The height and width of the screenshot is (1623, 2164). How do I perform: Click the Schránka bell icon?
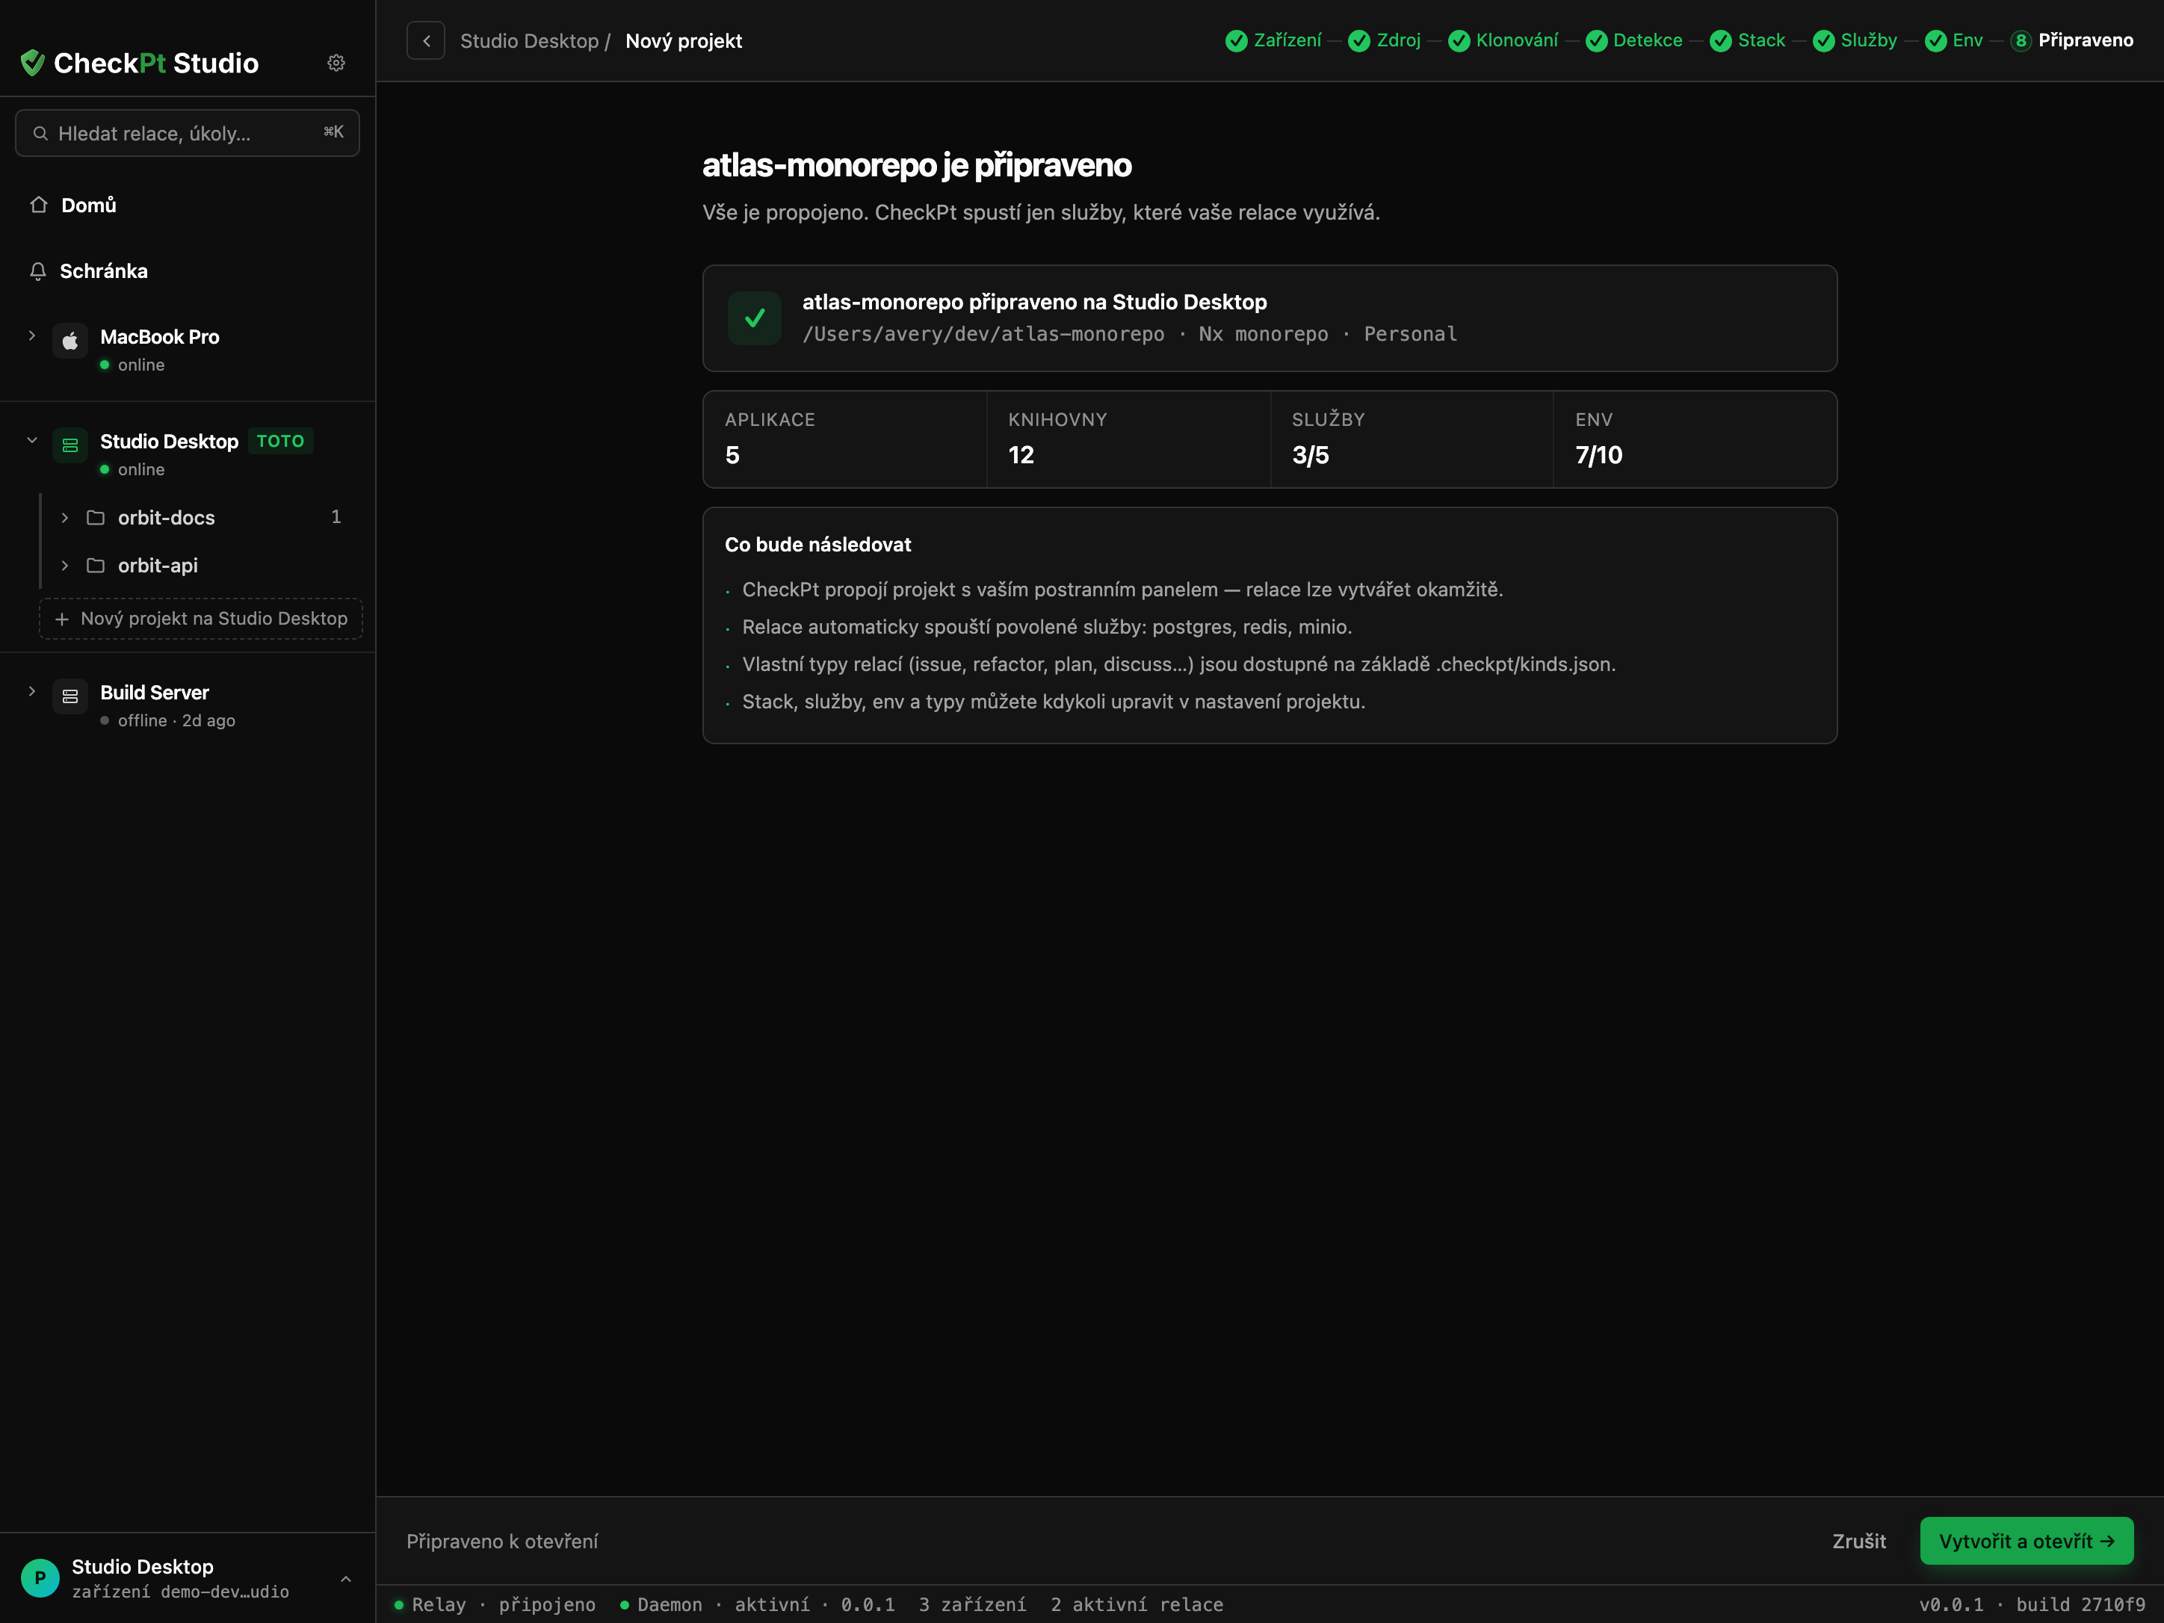[x=38, y=271]
